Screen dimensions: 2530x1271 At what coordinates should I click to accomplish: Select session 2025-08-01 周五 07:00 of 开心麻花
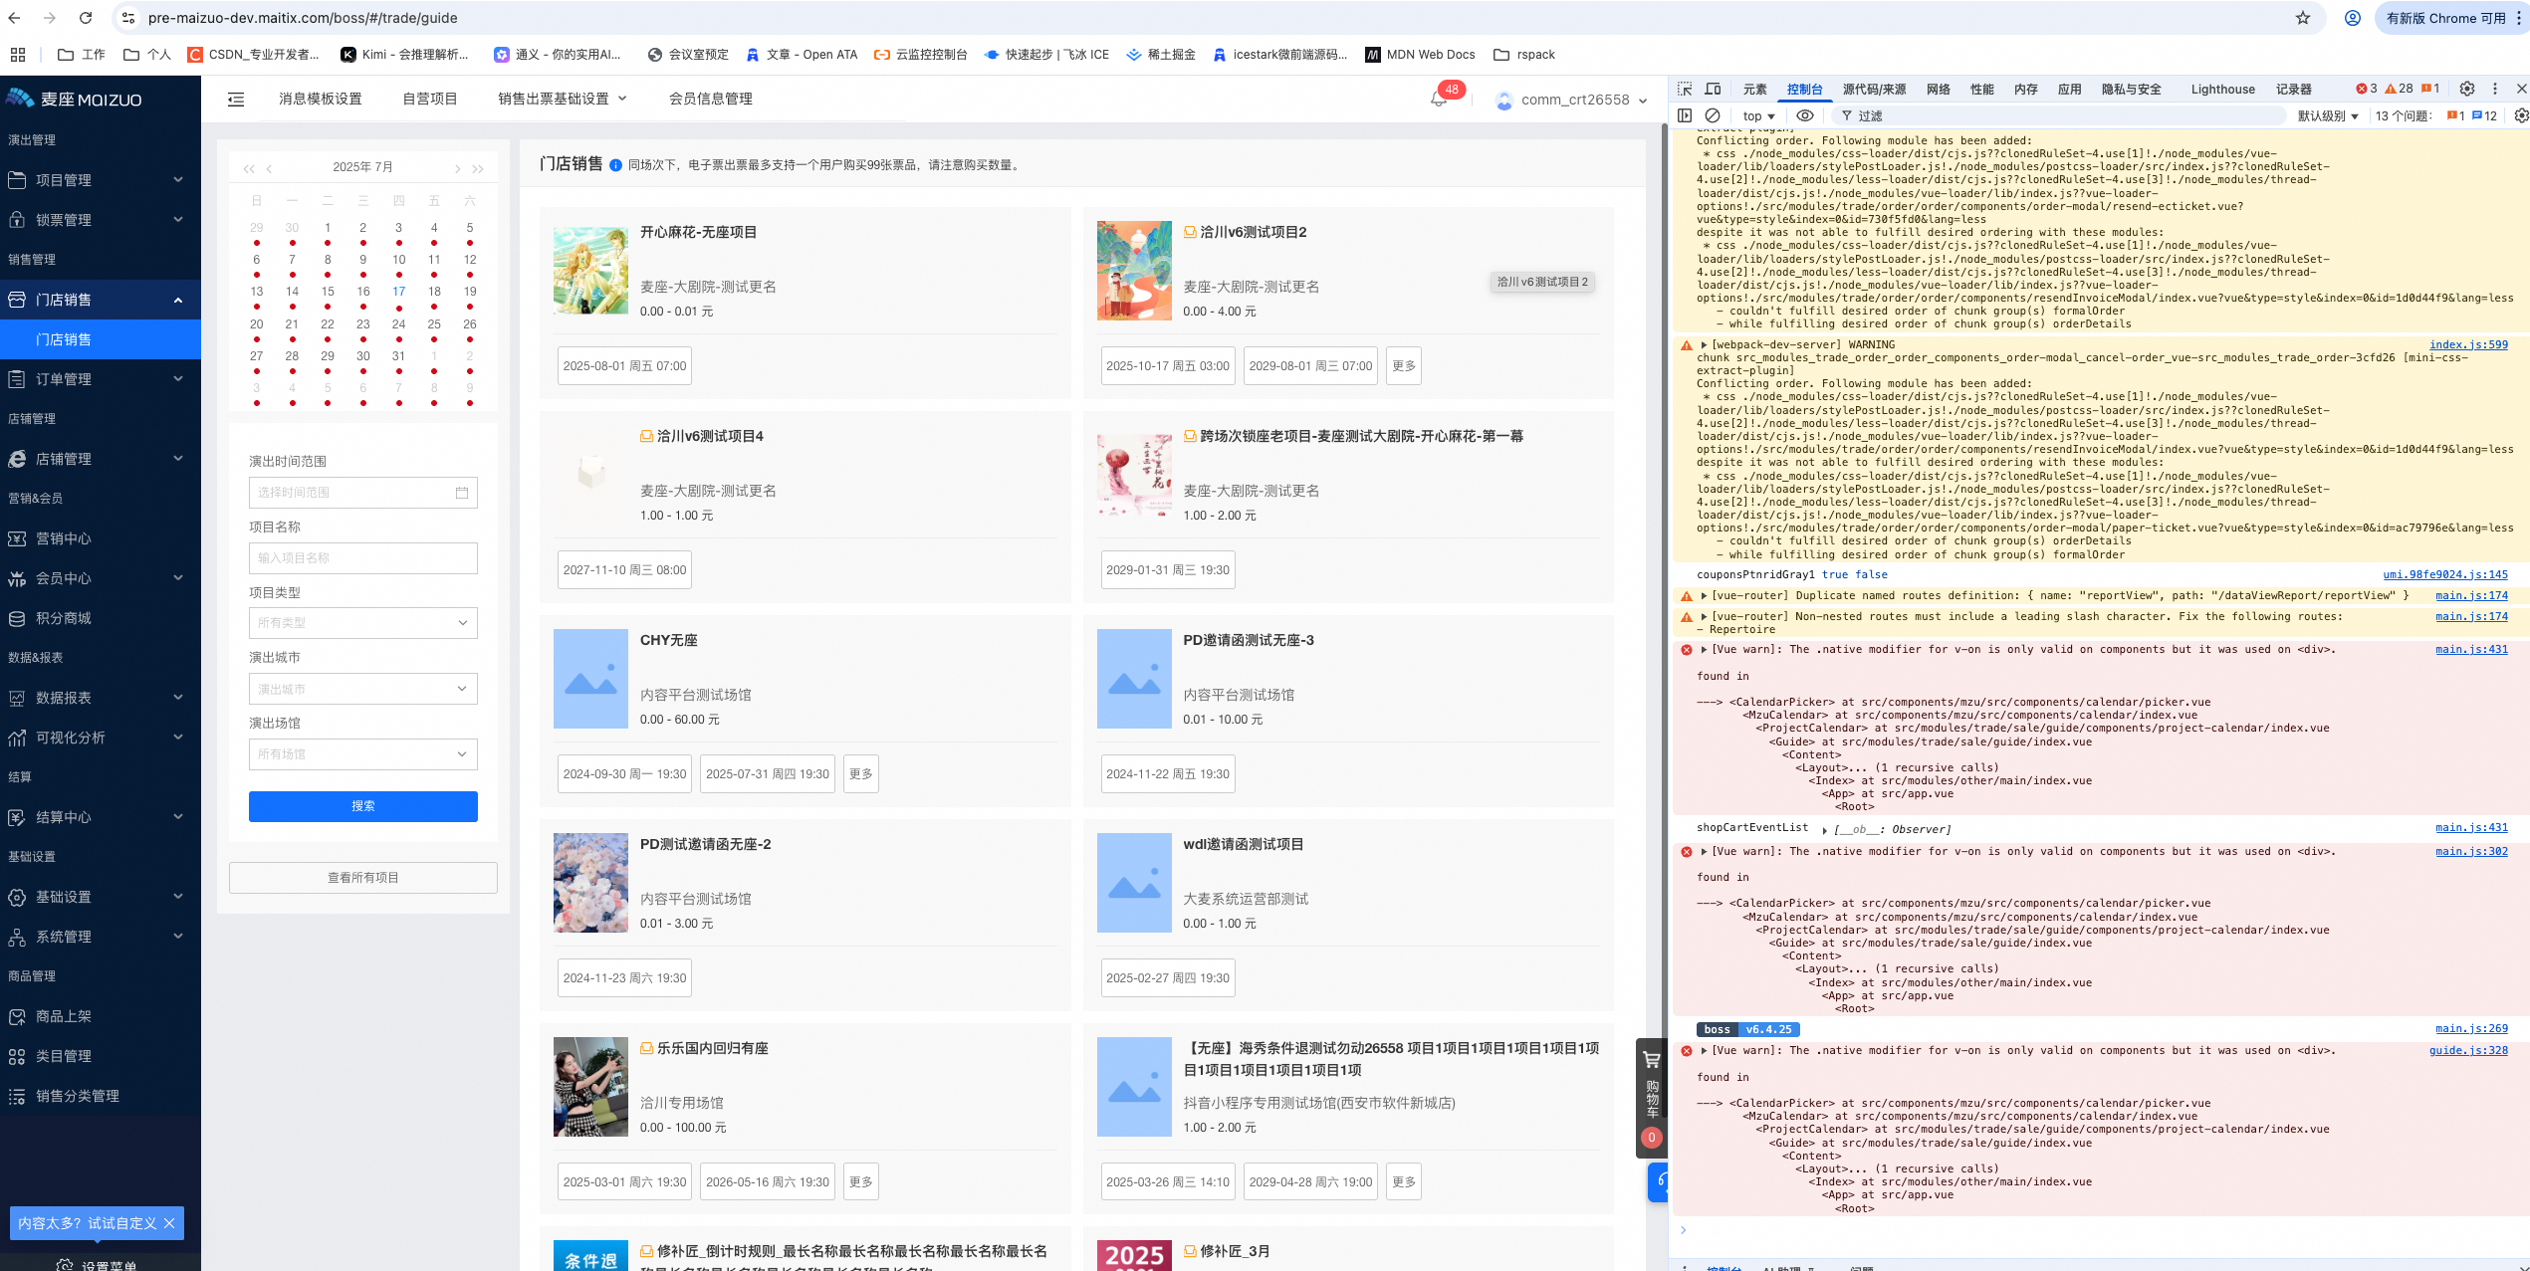click(624, 366)
